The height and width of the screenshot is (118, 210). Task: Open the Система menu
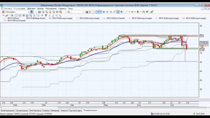pos(8,9)
